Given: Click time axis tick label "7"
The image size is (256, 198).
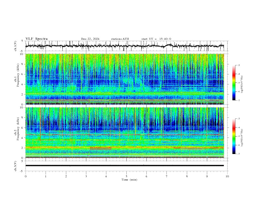Looking at the screenshot, I should click(x=167, y=176).
